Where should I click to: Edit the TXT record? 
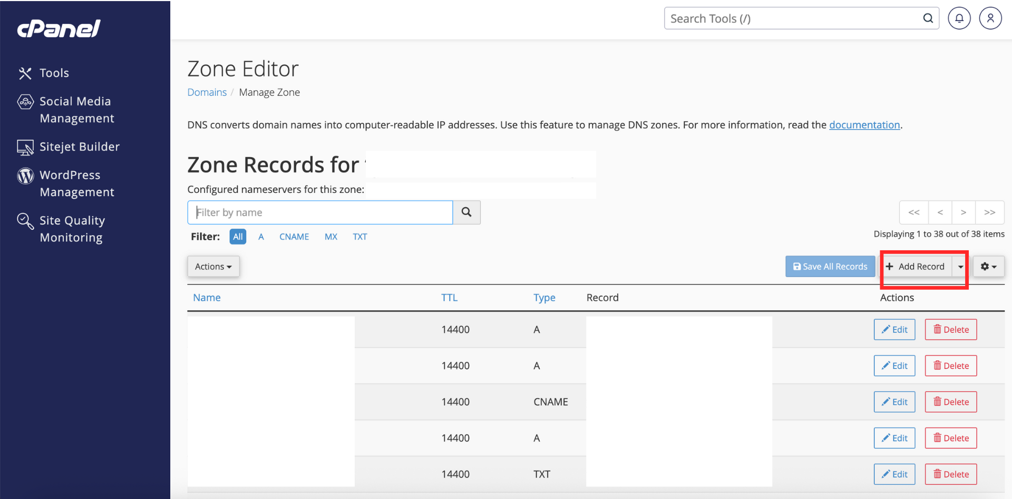point(894,474)
